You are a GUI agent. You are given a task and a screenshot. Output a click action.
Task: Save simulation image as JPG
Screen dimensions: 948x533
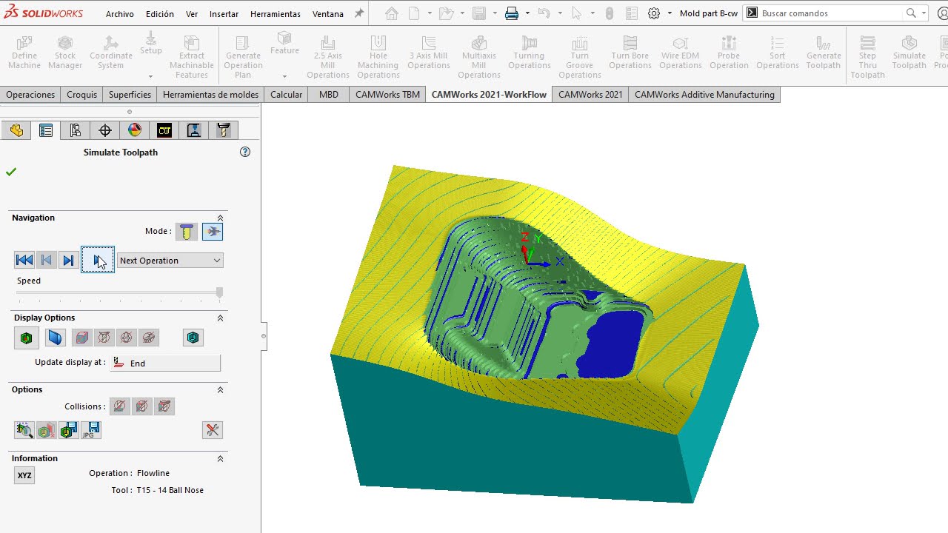pos(91,430)
